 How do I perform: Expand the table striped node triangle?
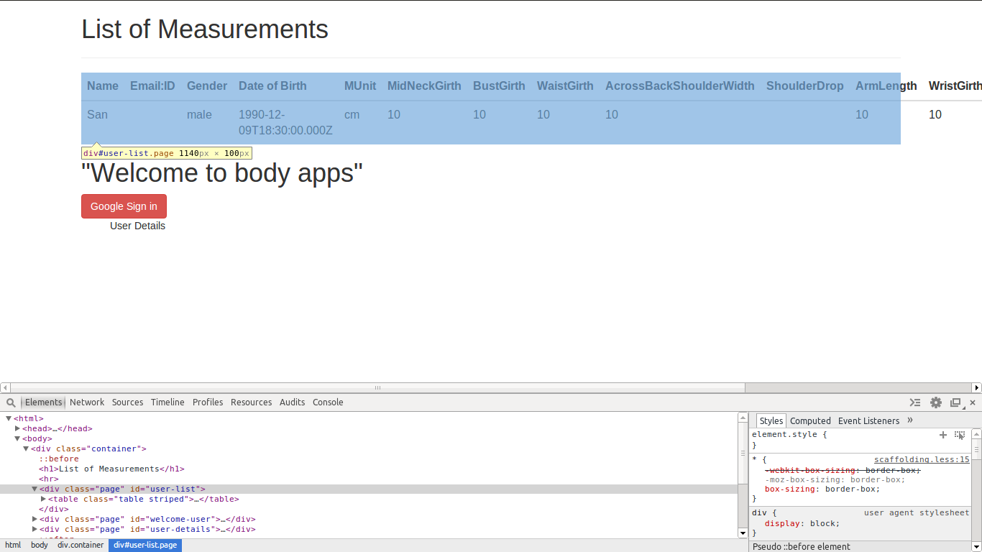coord(43,499)
